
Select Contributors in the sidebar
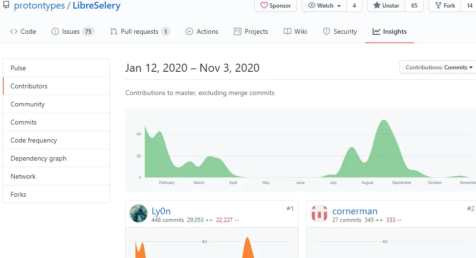pyautogui.click(x=56, y=86)
